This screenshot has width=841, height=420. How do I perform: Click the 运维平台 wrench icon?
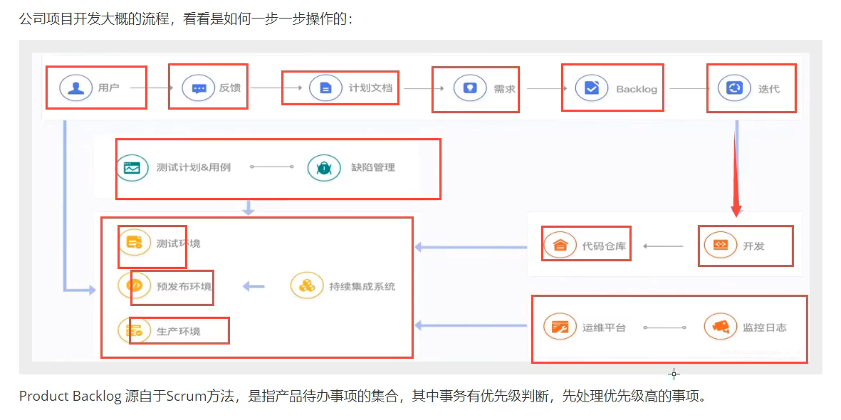click(x=560, y=327)
